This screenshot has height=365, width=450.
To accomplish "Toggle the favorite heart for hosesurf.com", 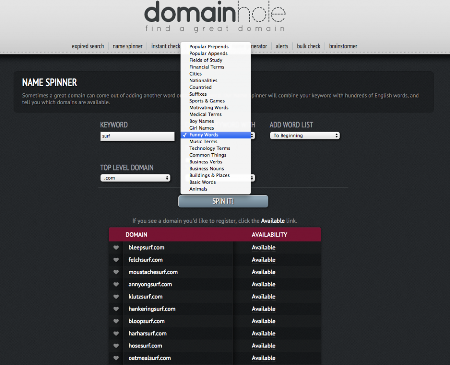I will [x=116, y=346].
